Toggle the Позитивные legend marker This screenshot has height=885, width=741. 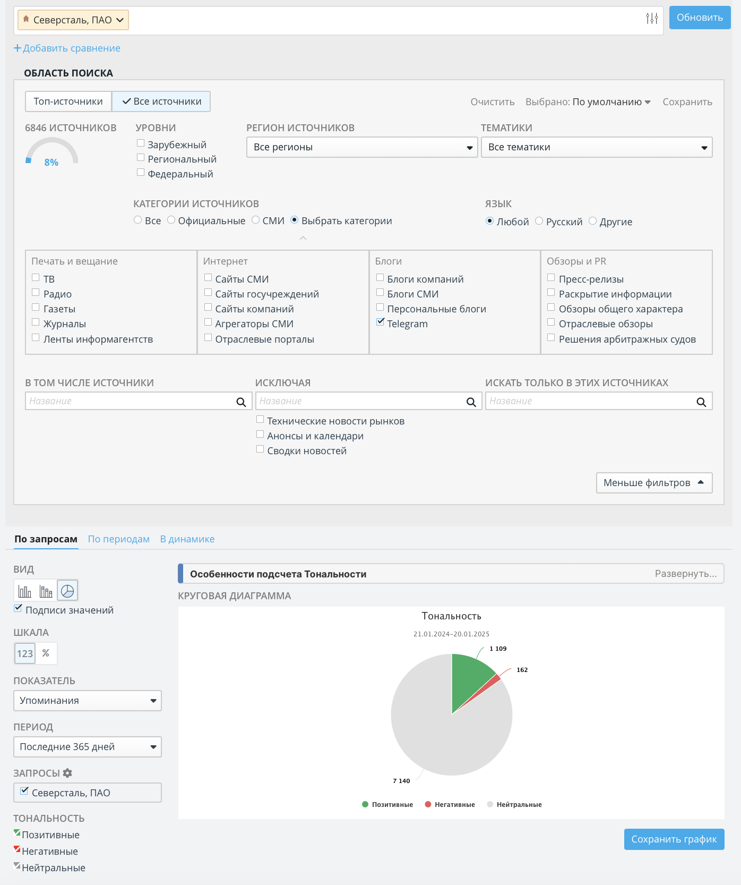click(x=365, y=804)
